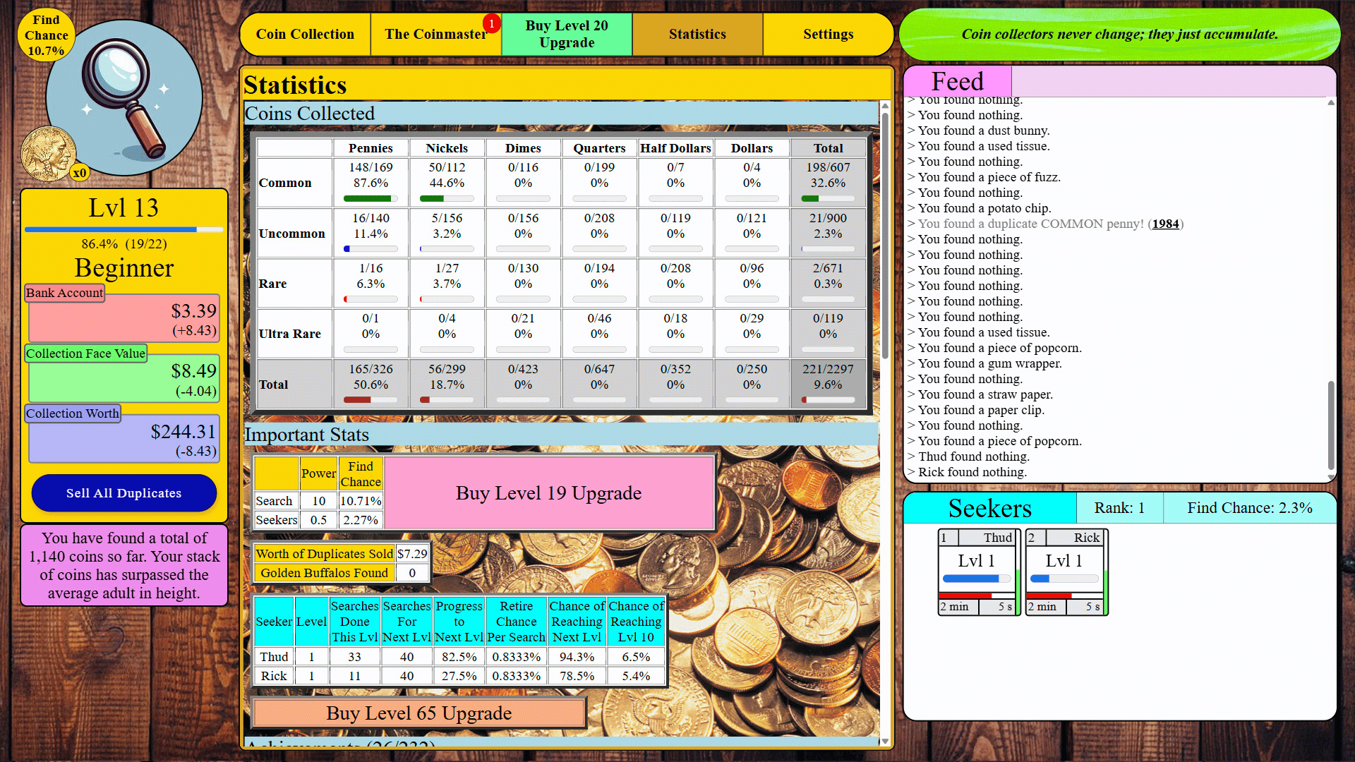Open the 1984 duplicate penny link
1355x762 pixels.
1165,224
